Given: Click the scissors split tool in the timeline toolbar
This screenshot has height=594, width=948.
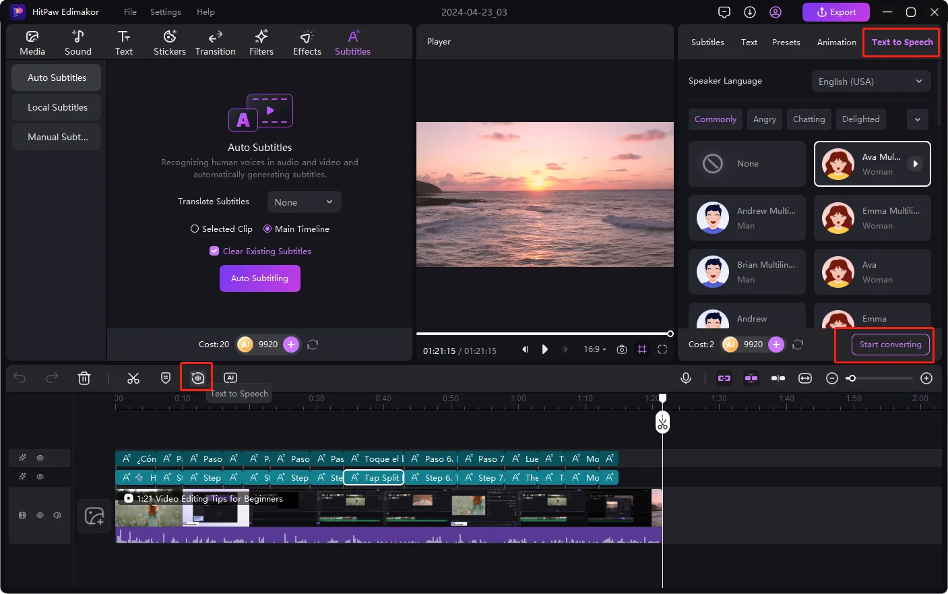Looking at the screenshot, I should pos(133,378).
